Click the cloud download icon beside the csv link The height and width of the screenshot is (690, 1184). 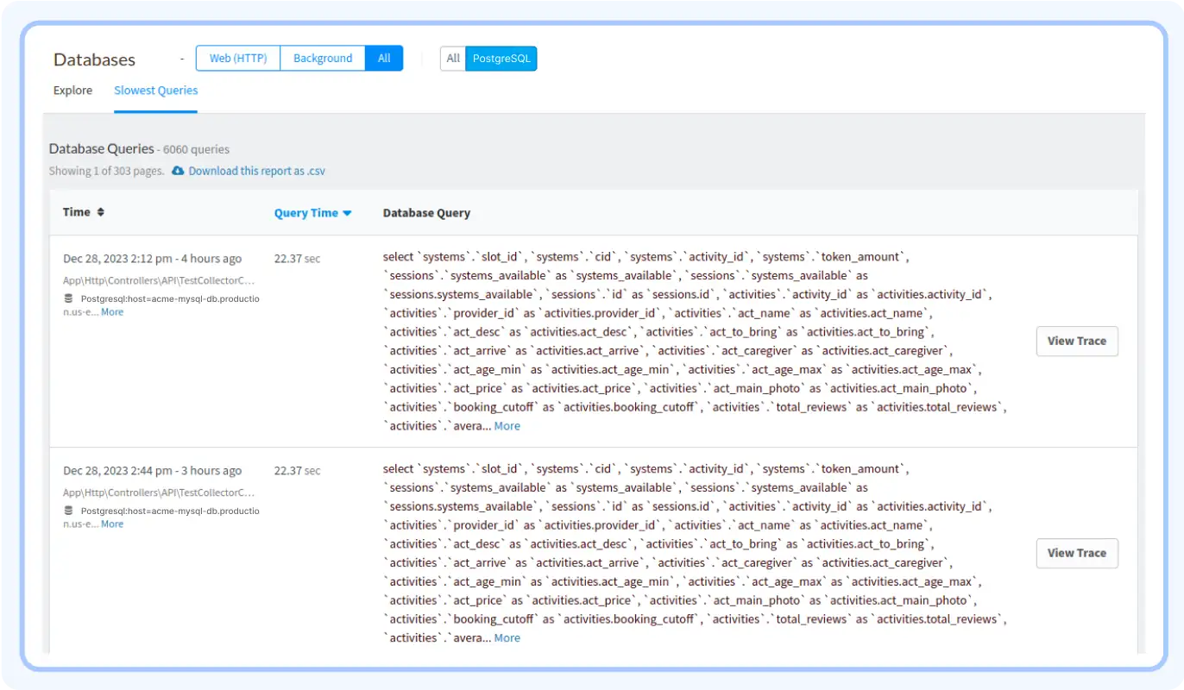[178, 171]
